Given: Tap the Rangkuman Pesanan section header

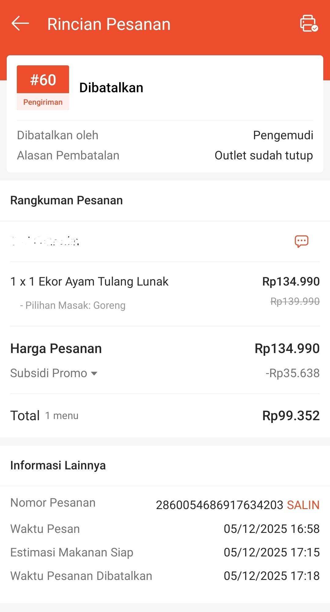Looking at the screenshot, I should pos(67,200).
